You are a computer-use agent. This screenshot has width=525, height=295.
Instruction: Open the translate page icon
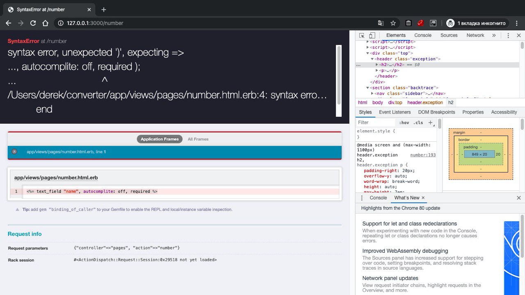381,23
